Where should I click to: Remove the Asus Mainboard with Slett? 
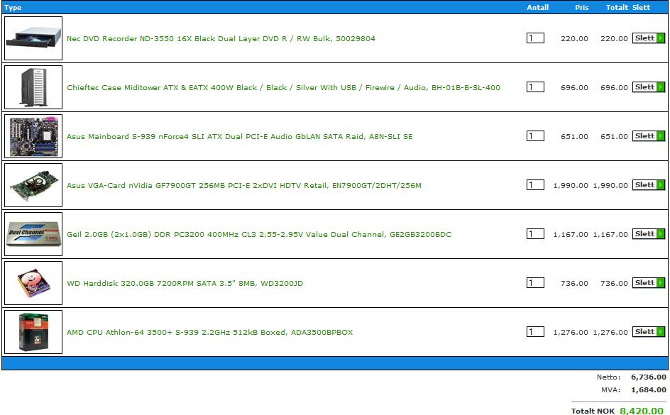(648, 135)
